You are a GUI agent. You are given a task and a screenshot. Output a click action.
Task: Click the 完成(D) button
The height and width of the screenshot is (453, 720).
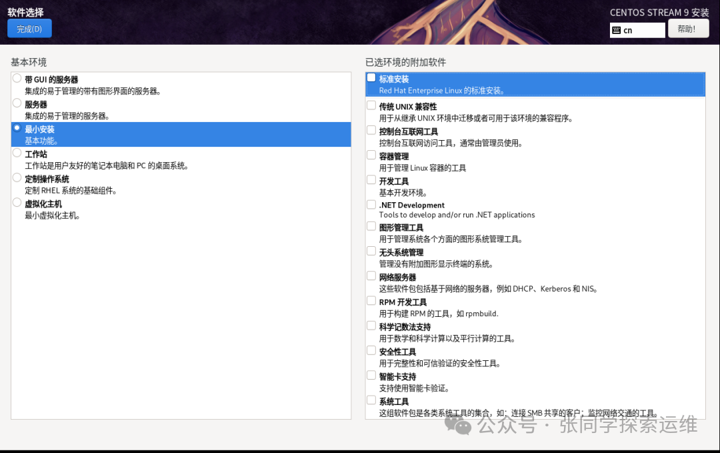point(29,29)
